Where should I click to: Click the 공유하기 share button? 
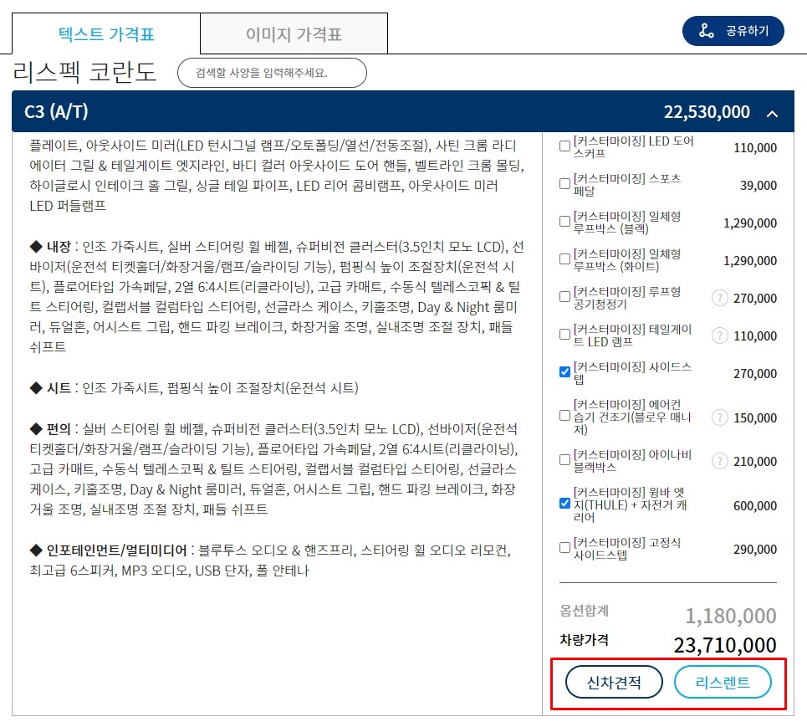click(733, 31)
